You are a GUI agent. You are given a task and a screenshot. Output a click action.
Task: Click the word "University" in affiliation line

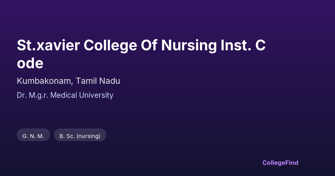coord(96,95)
